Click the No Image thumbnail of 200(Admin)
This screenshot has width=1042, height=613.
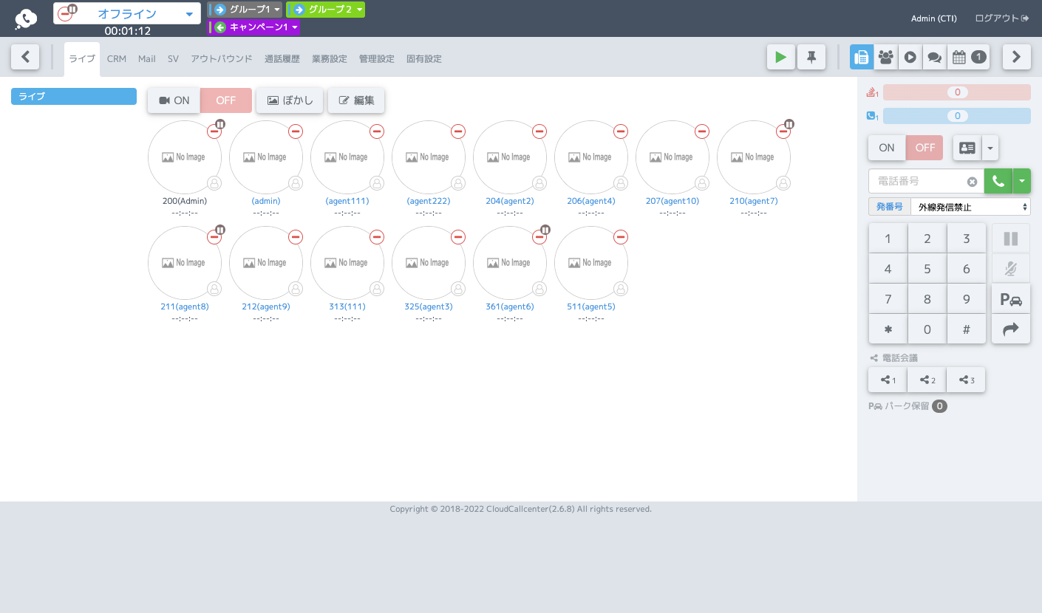coord(185,157)
